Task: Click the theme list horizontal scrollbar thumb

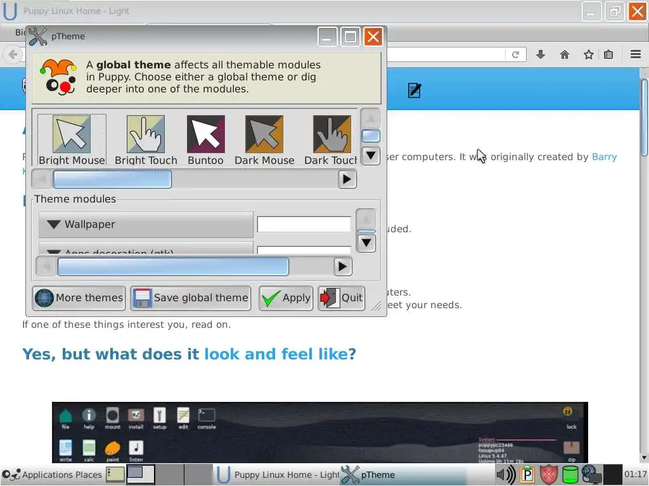Action: tap(112, 179)
